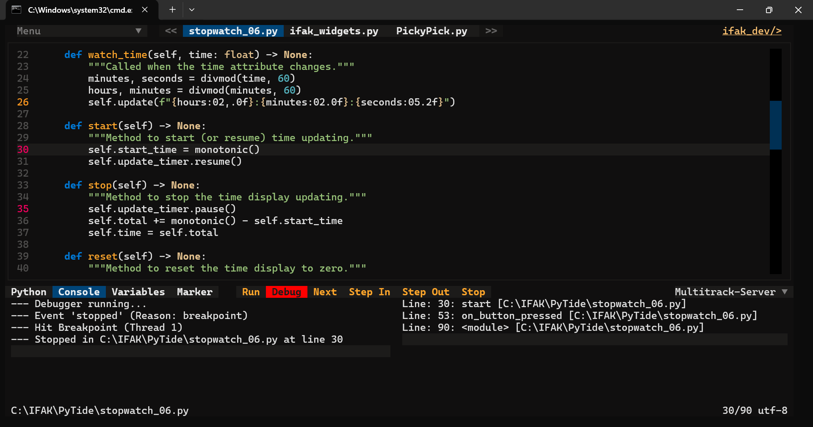Switch to stopwatch_06.py tab
Screen dimensions: 813x427
click(233, 31)
